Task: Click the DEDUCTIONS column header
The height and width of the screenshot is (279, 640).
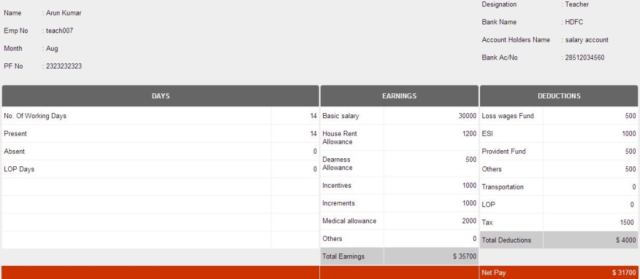Action: pyautogui.click(x=559, y=96)
